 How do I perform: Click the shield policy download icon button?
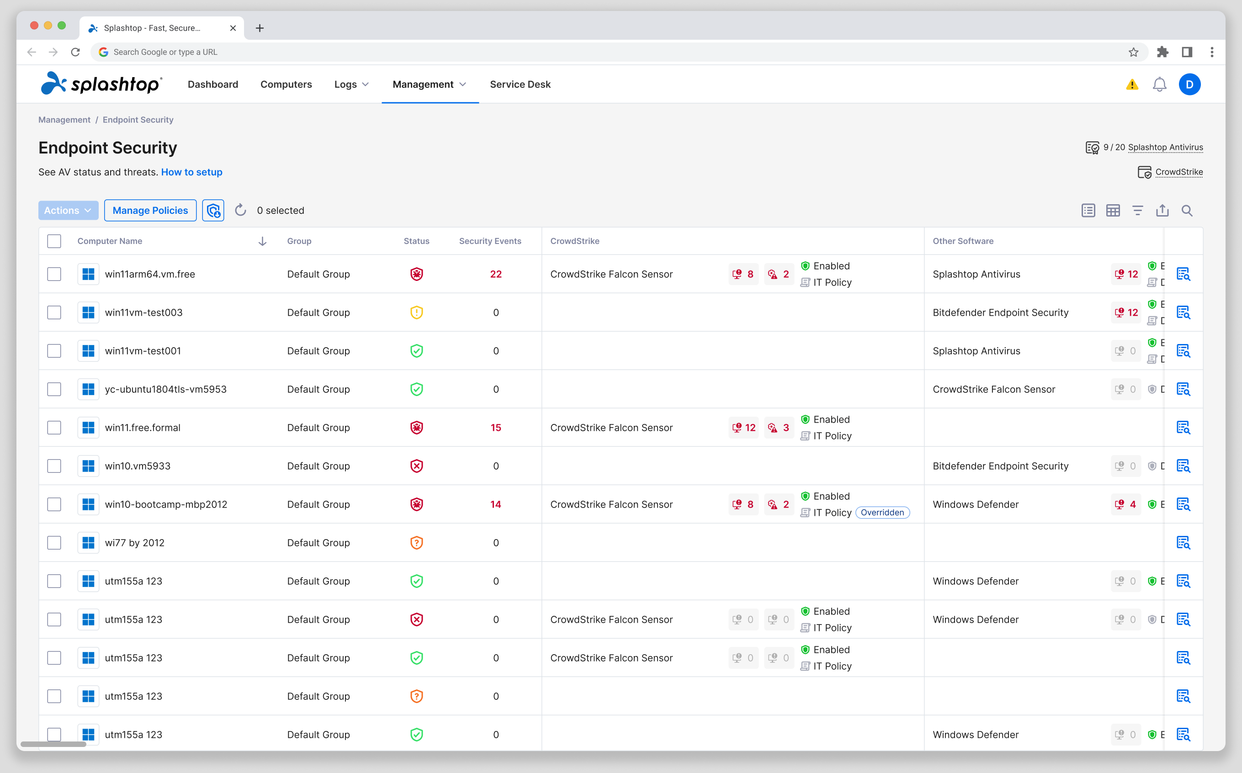(x=213, y=211)
